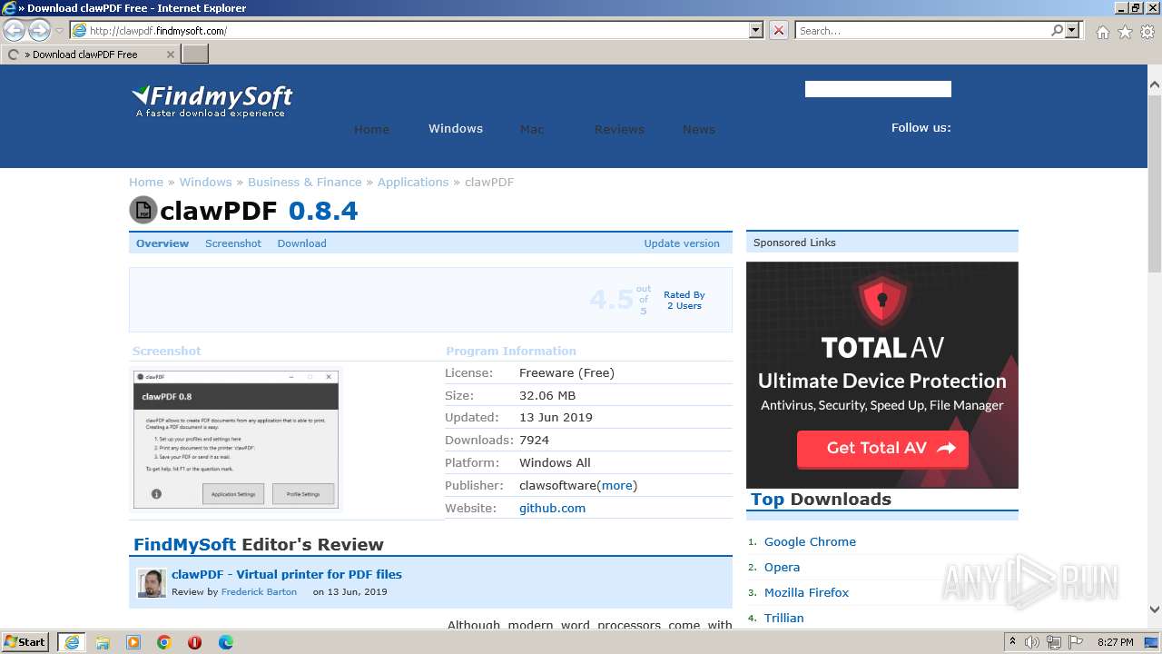The width and height of the screenshot is (1162, 654).
Task: Click Windows in the breadcrumb
Action: 205,182
